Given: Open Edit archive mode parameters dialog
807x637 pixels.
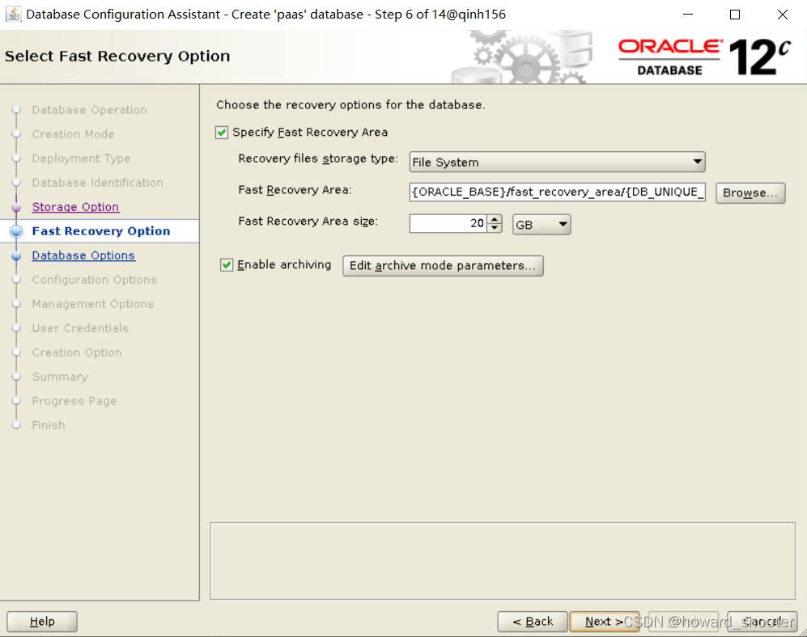Looking at the screenshot, I should (x=442, y=265).
